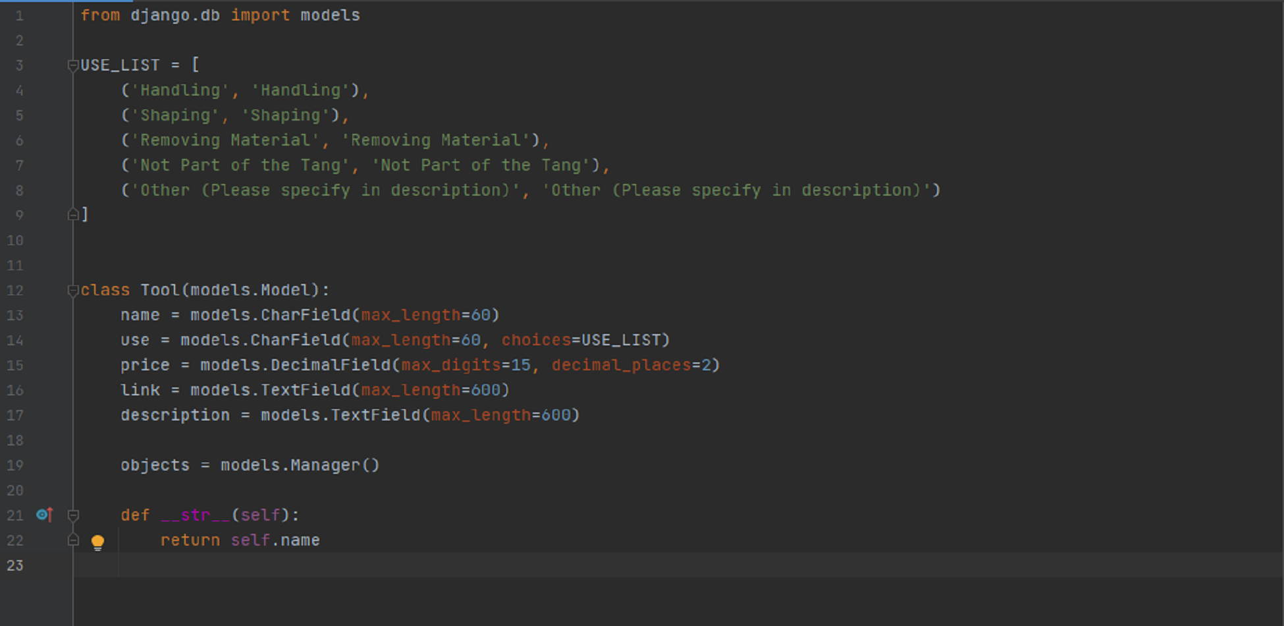Viewport: 1284px width, 626px height.
Task: Click the 'price' field name on line 15
Action: coord(145,366)
